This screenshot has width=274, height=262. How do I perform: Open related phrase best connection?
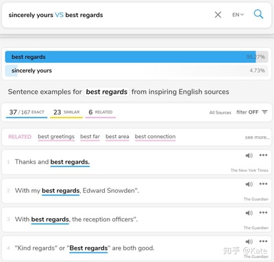[x=155, y=137]
